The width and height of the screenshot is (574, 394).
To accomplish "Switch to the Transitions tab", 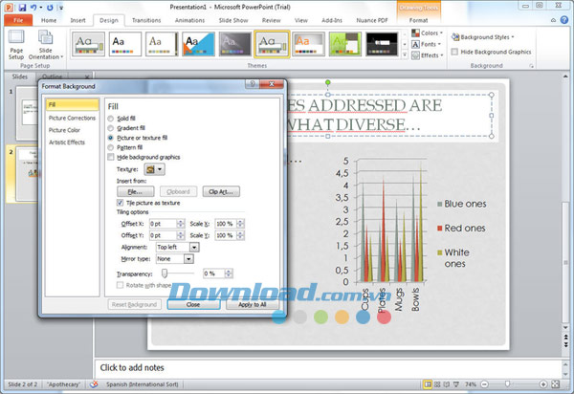I will click(146, 20).
